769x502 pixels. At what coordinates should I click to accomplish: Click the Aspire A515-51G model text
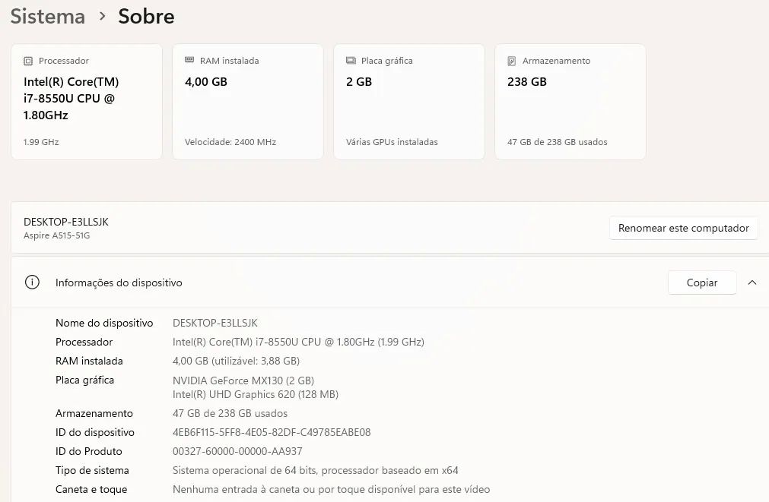(57, 235)
